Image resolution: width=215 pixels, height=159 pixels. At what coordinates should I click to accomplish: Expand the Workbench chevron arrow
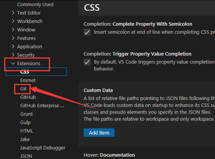(x=13, y=21)
